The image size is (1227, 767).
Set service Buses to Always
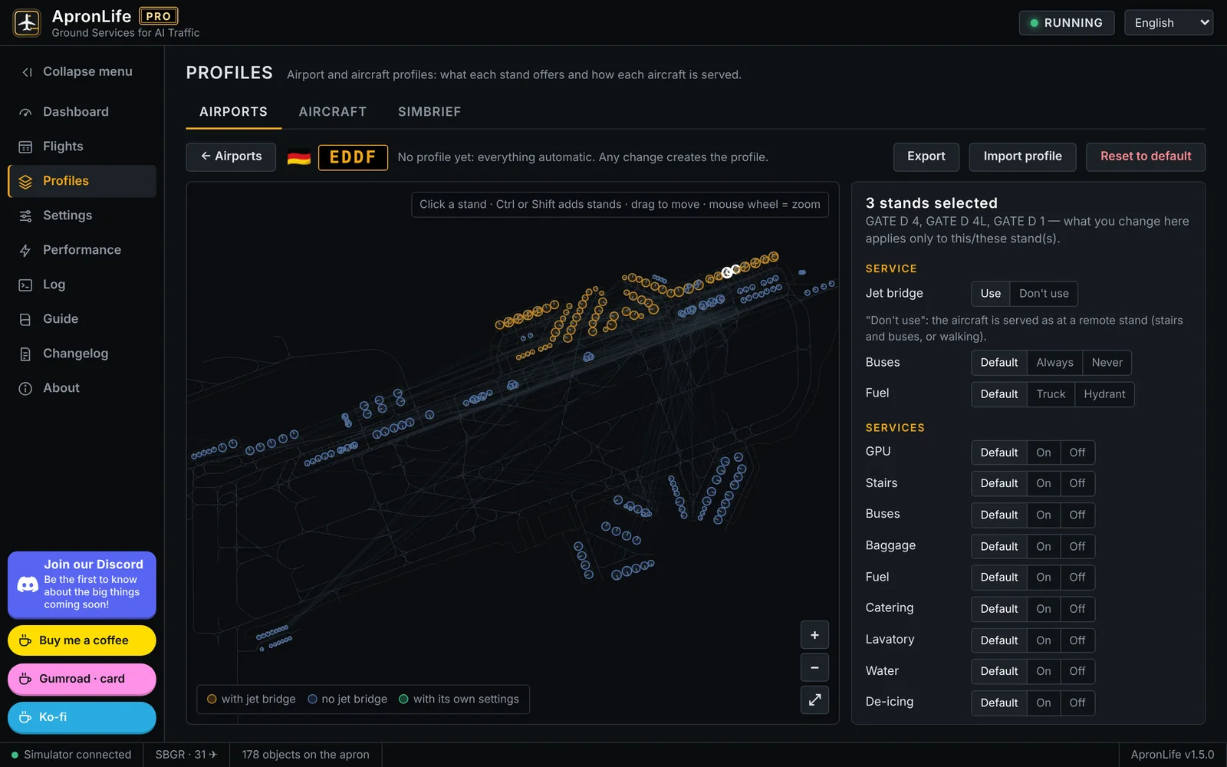pos(1054,363)
